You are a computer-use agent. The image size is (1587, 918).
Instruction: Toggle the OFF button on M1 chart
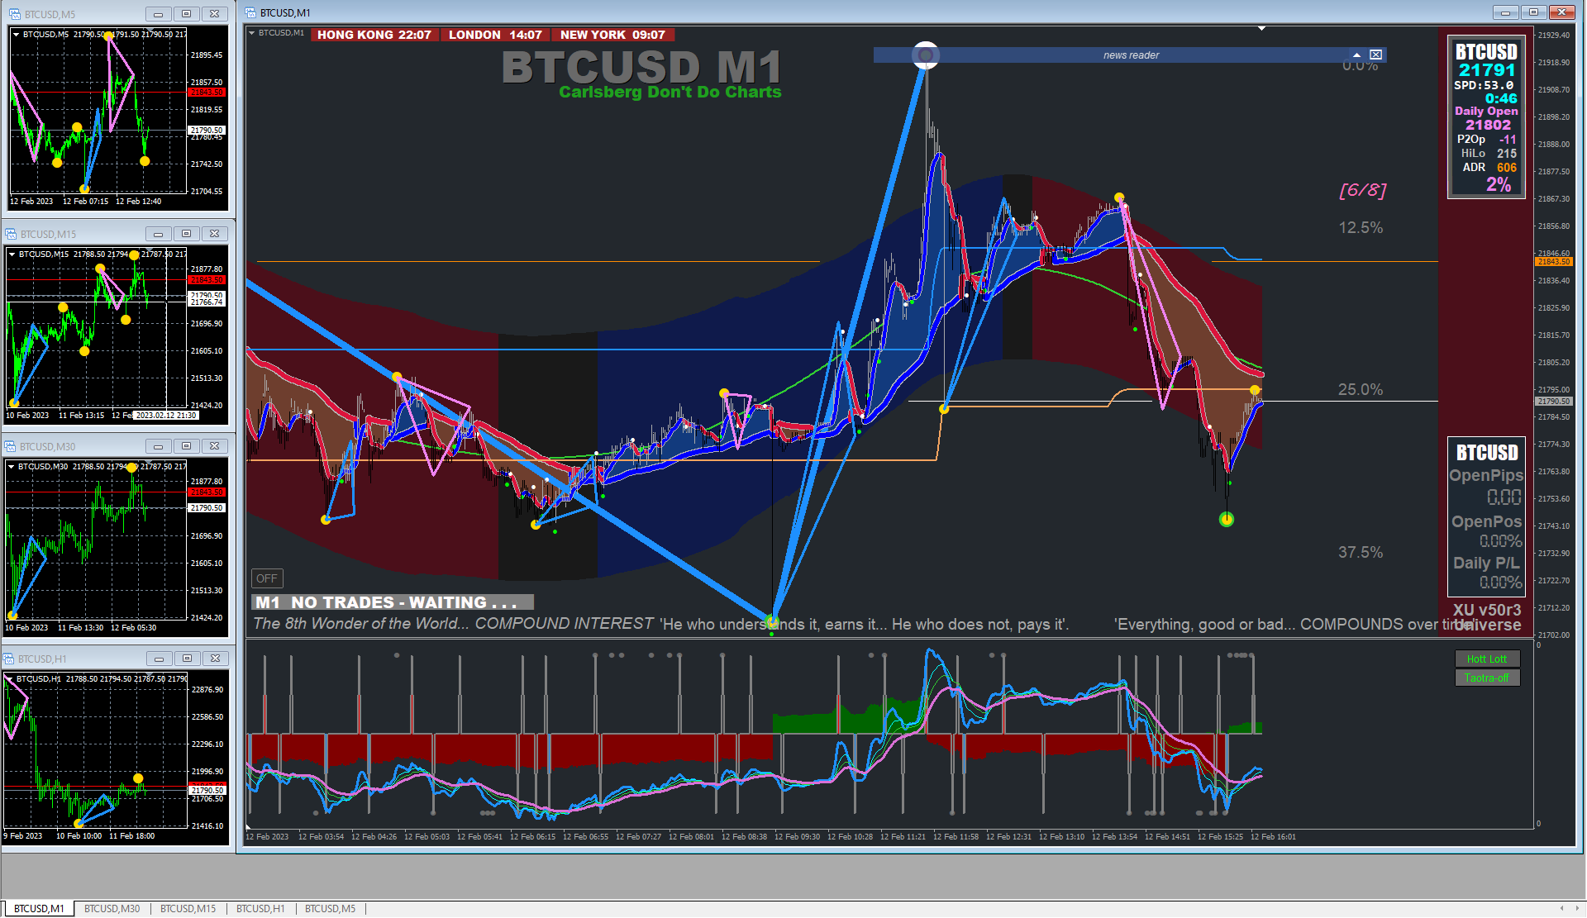click(x=267, y=578)
